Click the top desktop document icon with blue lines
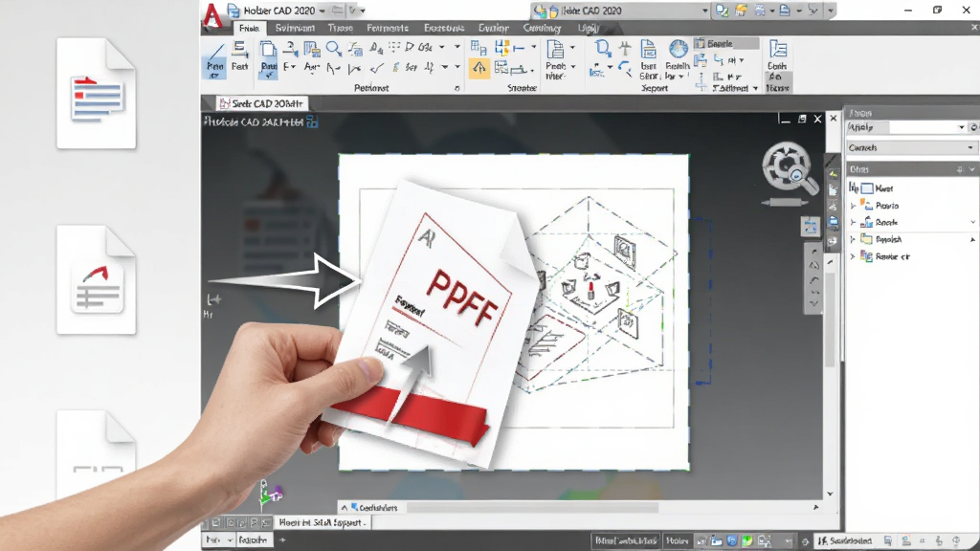The width and height of the screenshot is (980, 551). tap(96, 93)
